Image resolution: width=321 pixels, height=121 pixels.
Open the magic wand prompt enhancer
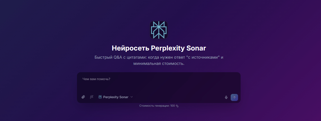(x=91, y=97)
